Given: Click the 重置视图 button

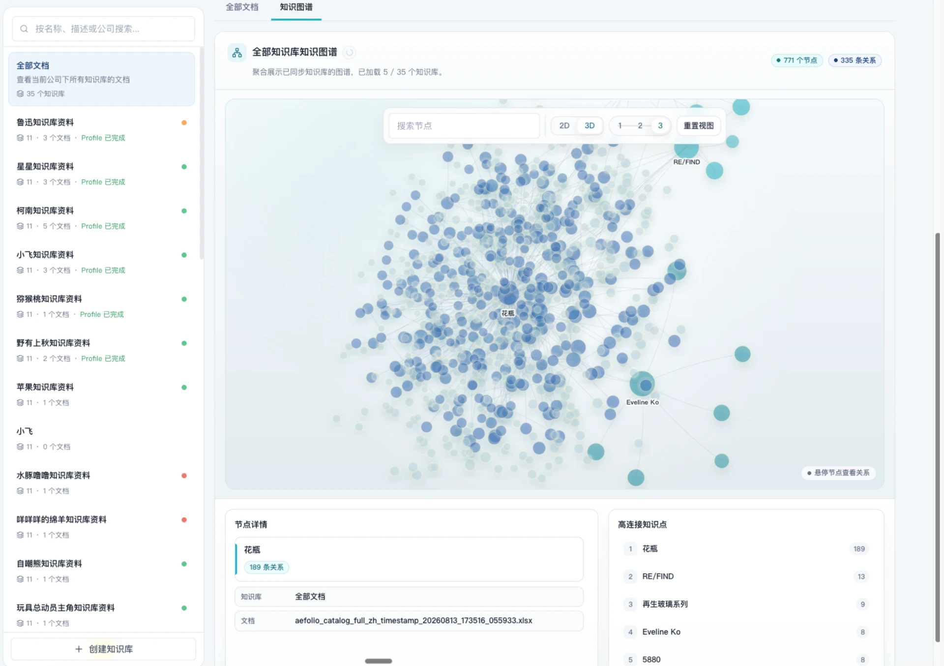Looking at the screenshot, I should coord(699,126).
